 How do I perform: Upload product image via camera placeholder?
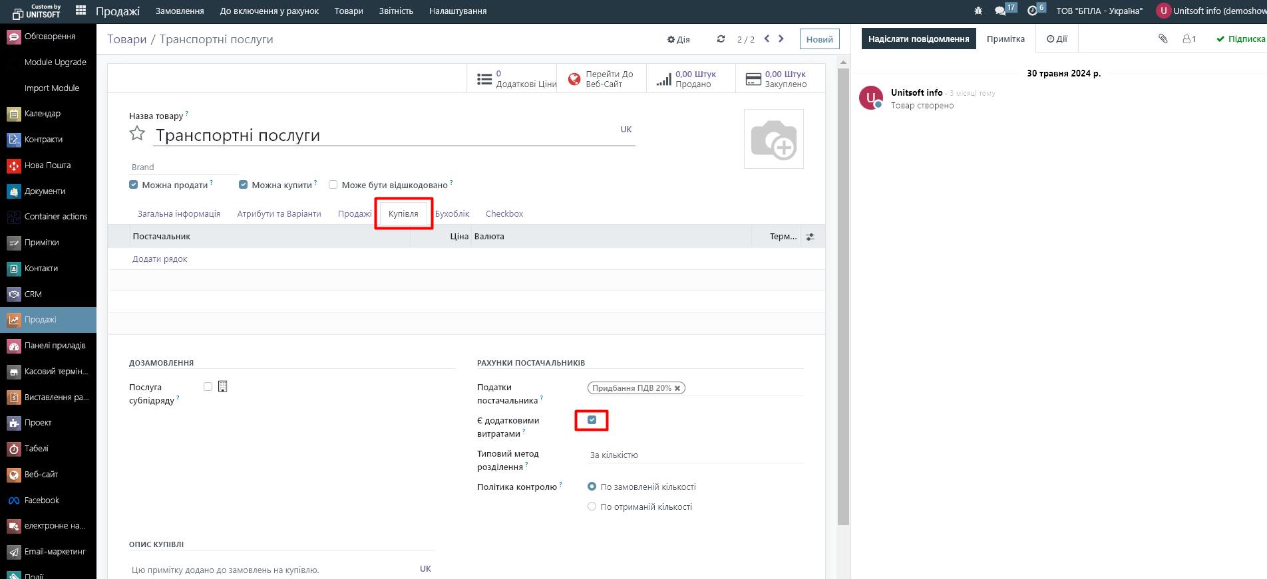773,139
